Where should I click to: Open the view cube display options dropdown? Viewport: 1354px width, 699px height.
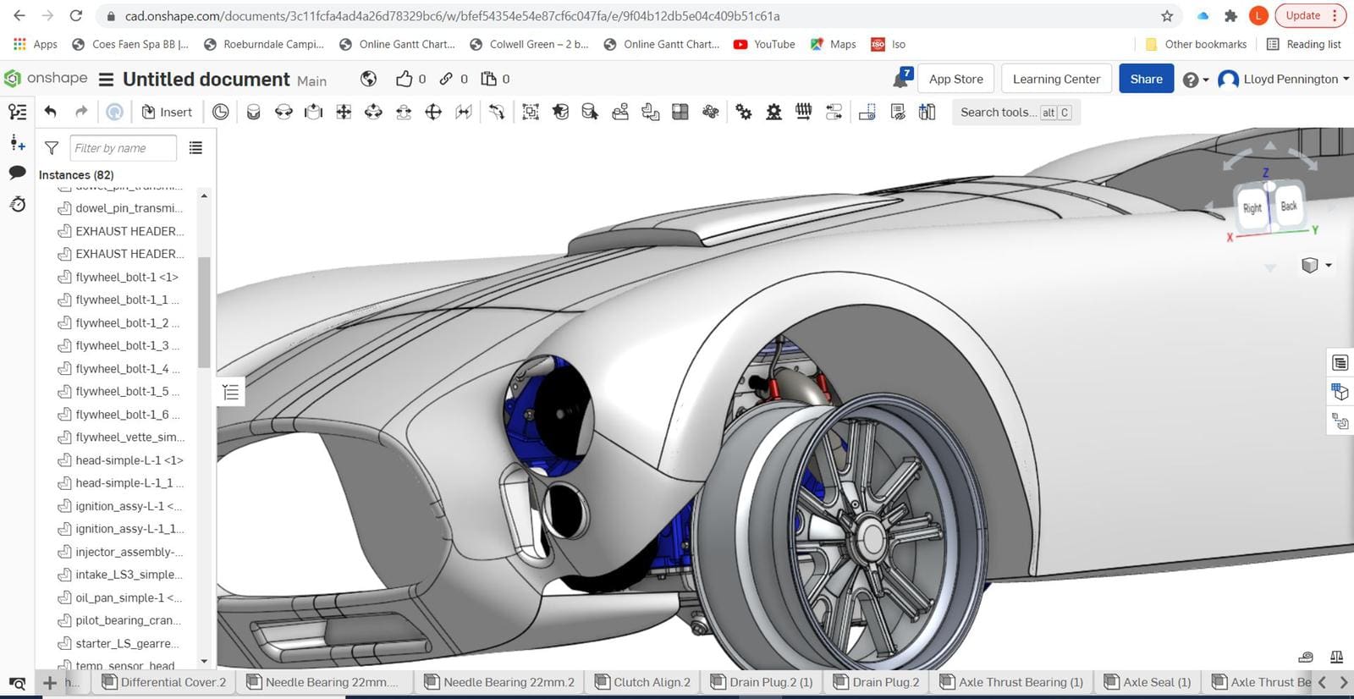pyautogui.click(x=1316, y=265)
